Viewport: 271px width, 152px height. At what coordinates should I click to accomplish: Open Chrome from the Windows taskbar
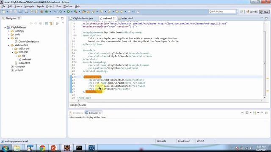point(42,148)
